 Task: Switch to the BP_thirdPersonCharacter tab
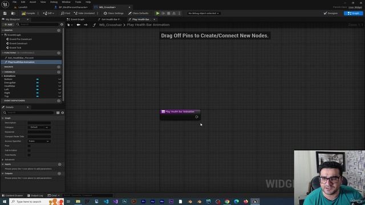pos(71,7)
